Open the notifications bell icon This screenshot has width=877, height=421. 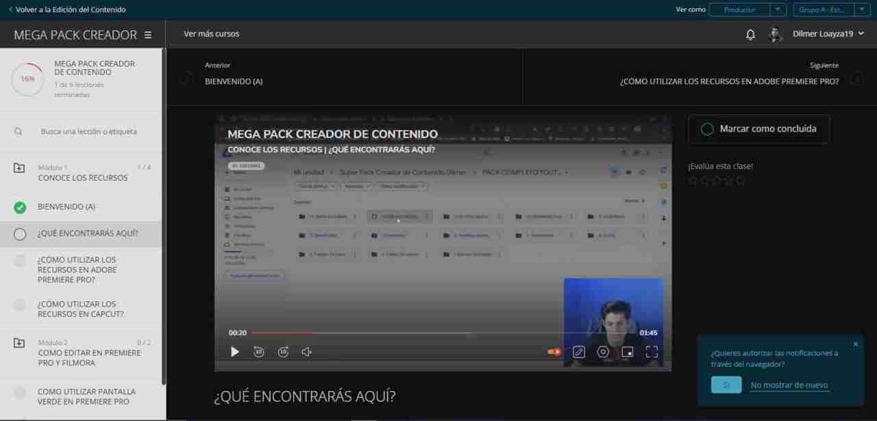pyautogui.click(x=750, y=34)
